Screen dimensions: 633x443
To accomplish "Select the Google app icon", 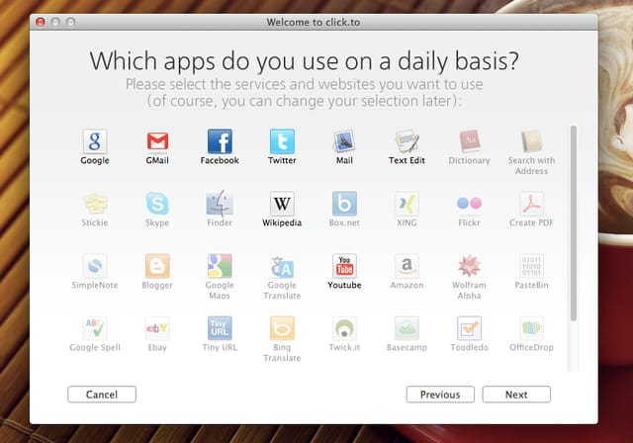I will [95, 141].
